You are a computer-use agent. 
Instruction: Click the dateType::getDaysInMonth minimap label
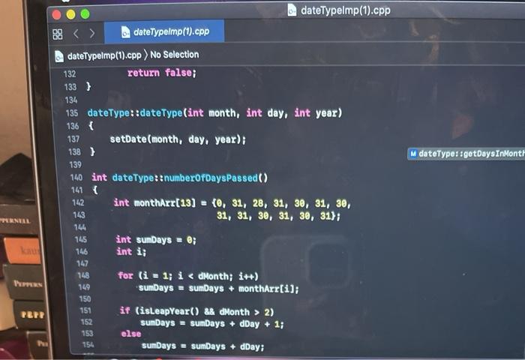click(472, 154)
